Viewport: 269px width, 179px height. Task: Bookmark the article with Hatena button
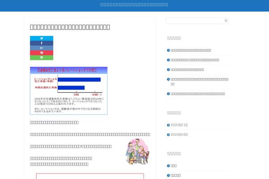coord(42,48)
